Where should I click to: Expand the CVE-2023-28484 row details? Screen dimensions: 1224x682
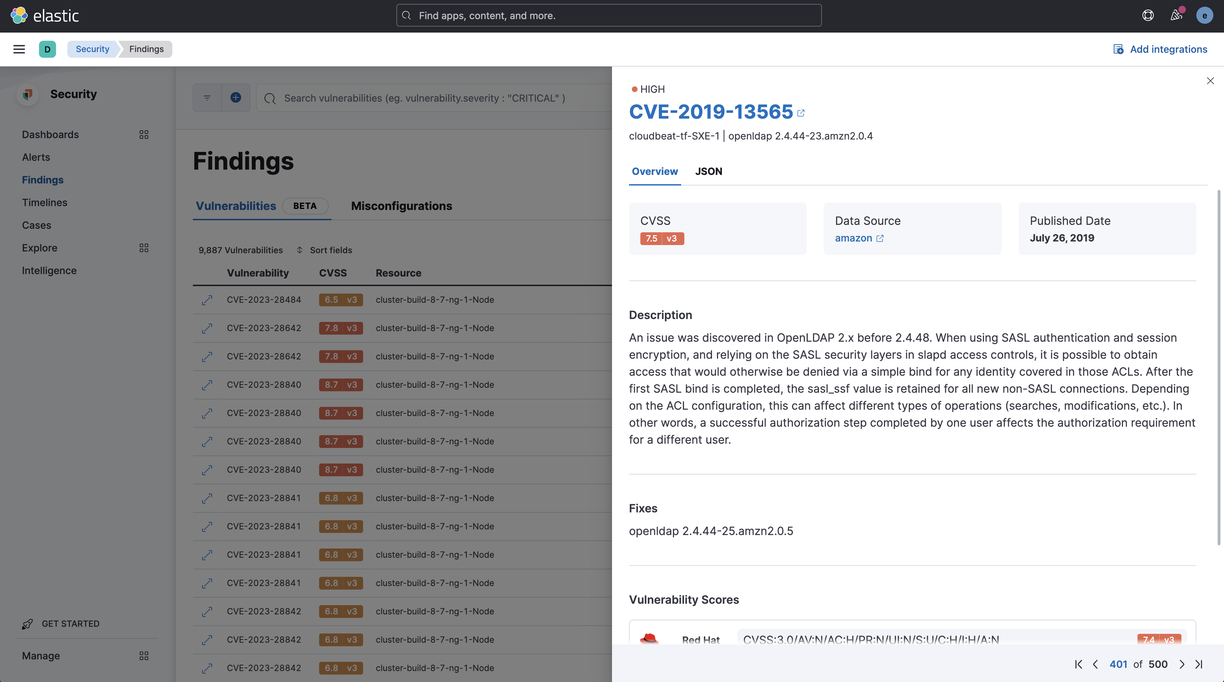tap(207, 300)
